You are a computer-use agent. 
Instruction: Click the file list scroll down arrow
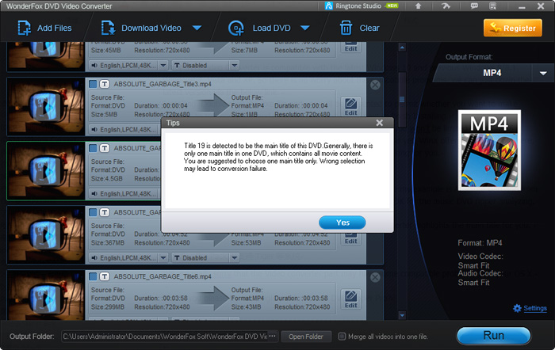402,314
